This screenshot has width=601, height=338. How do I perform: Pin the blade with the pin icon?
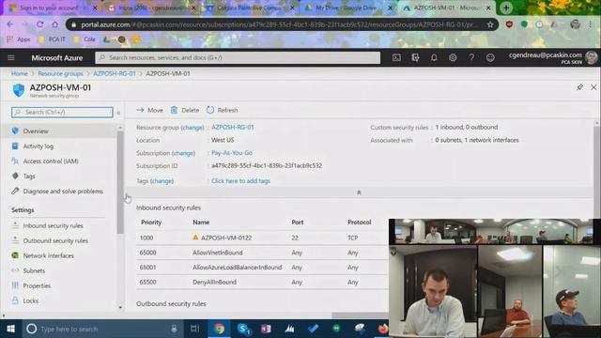[x=579, y=87]
